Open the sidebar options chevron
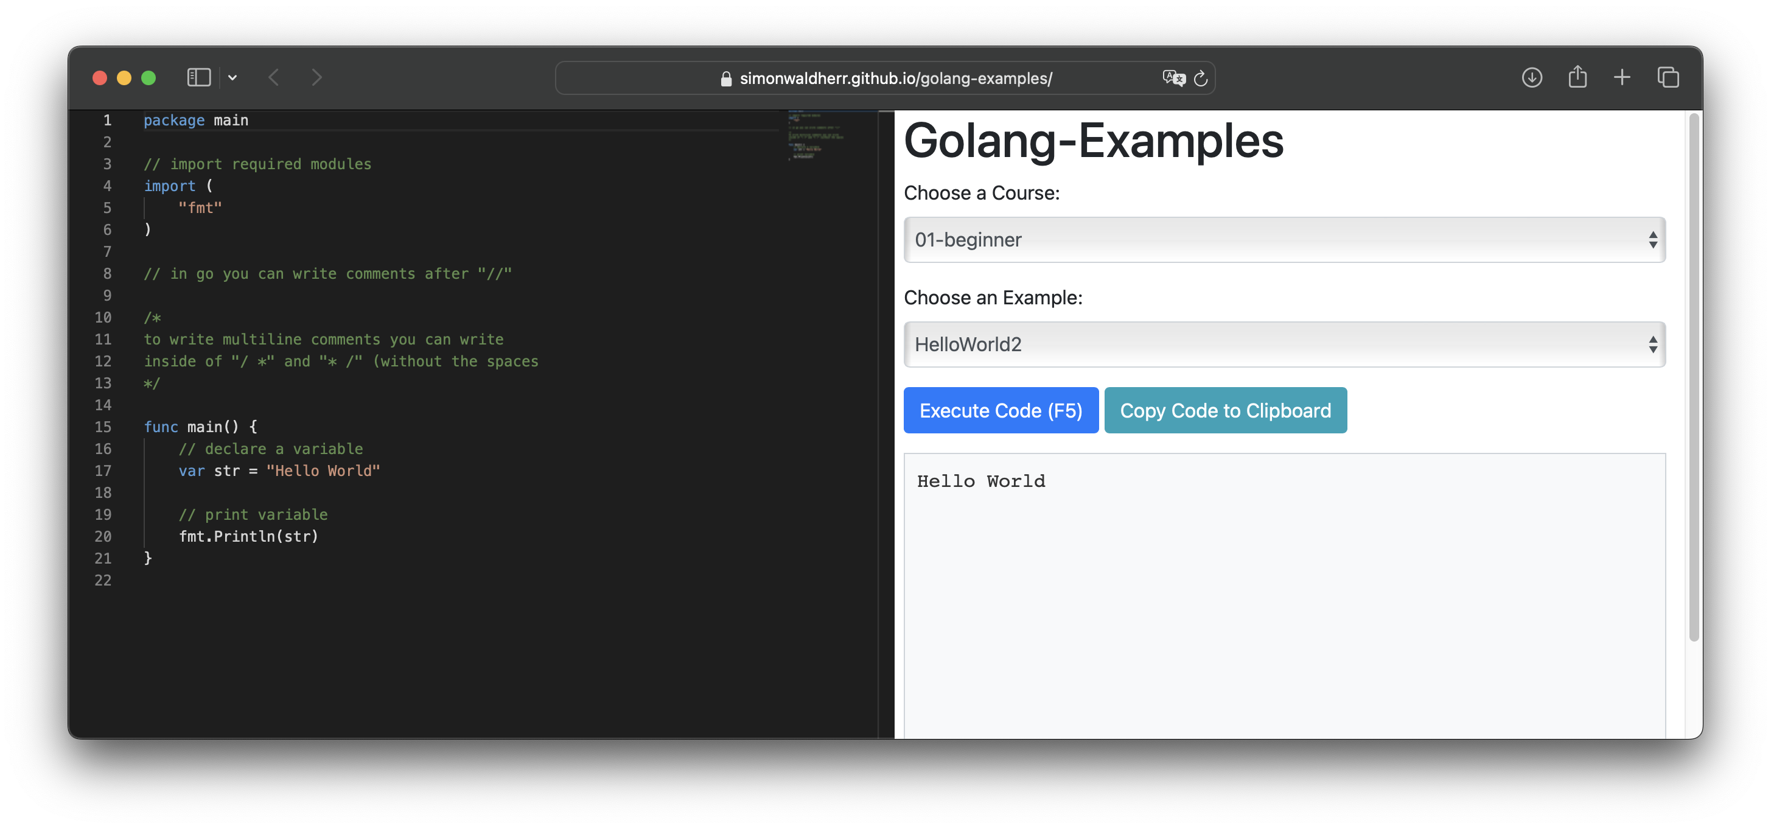1771x829 pixels. point(232,79)
